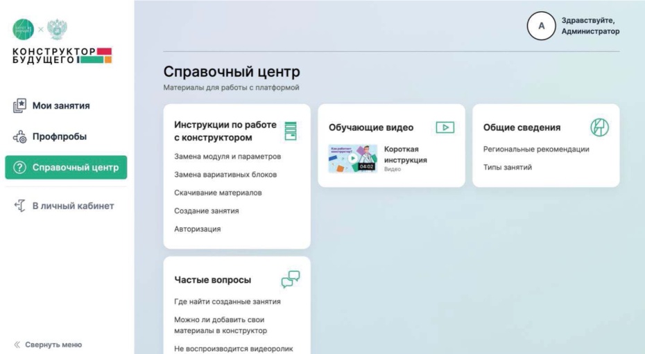Open Региональные рекомендации link

(536, 149)
